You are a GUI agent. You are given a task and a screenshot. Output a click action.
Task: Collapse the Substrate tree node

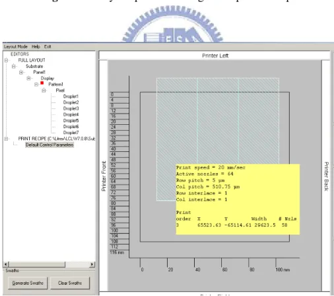[x=14, y=66]
